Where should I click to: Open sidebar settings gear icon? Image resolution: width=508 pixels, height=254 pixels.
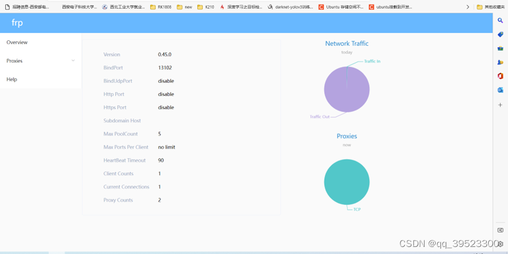point(501,243)
